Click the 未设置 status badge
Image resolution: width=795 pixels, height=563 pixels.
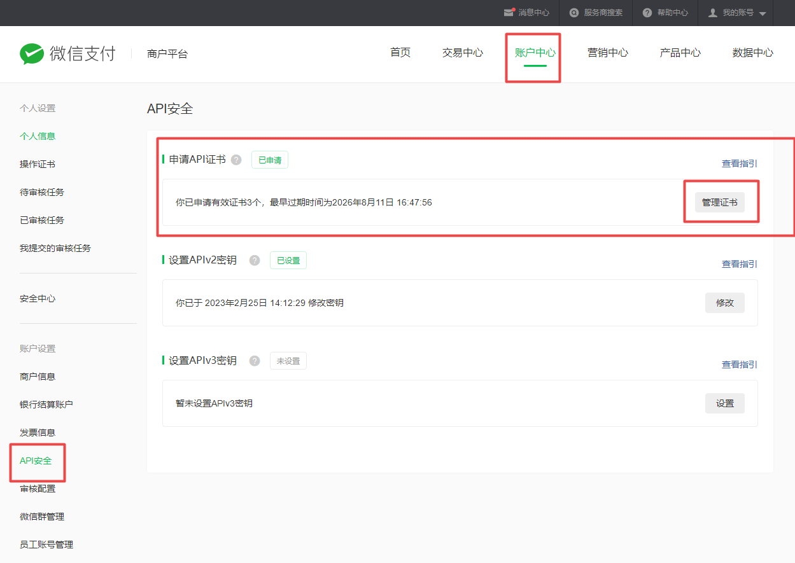pyautogui.click(x=288, y=361)
